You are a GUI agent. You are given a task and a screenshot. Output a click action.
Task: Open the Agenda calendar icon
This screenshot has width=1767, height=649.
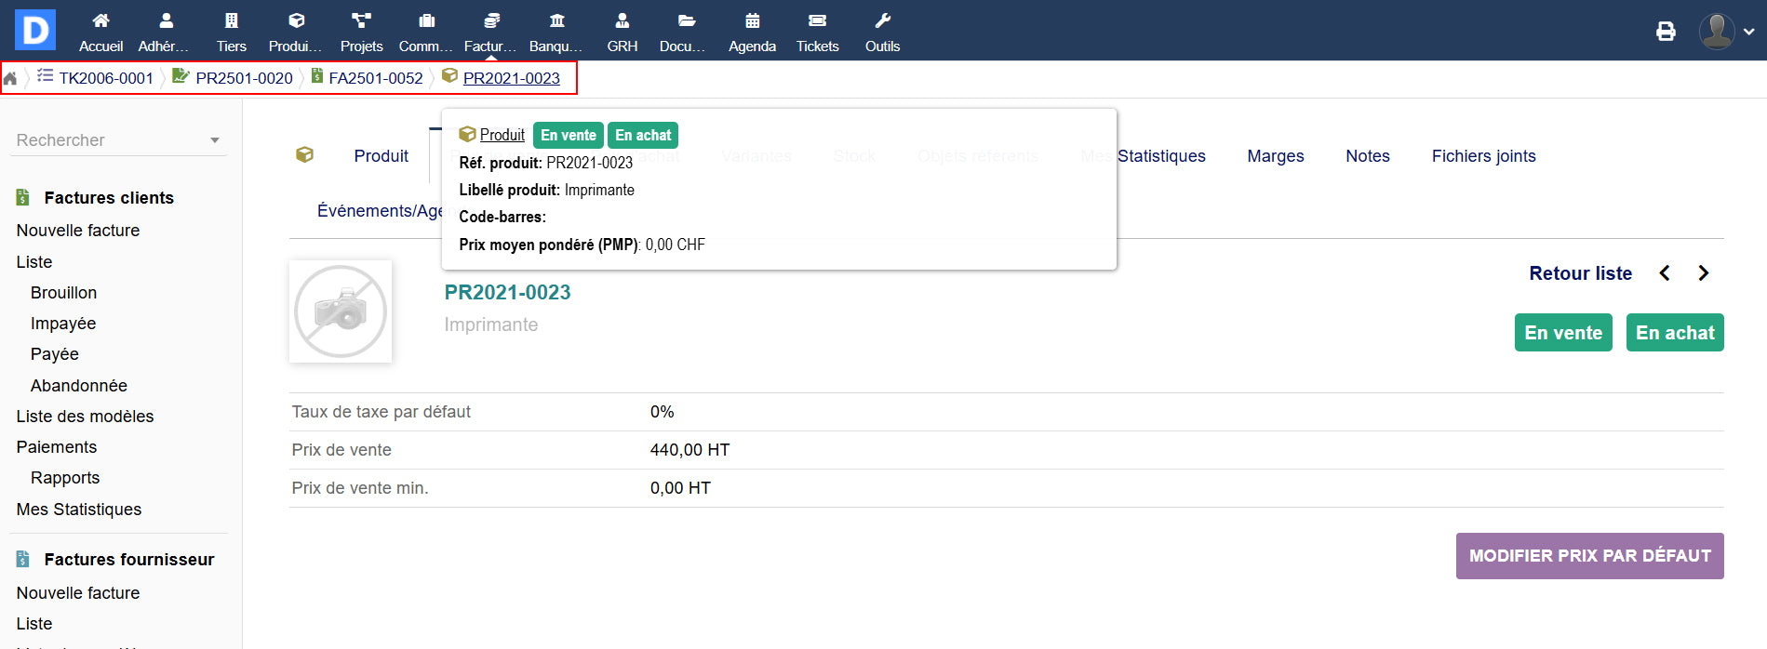[752, 21]
